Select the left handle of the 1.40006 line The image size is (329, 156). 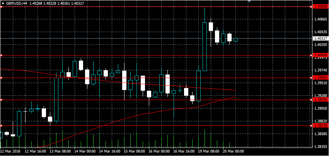click(x=1, y=55)
